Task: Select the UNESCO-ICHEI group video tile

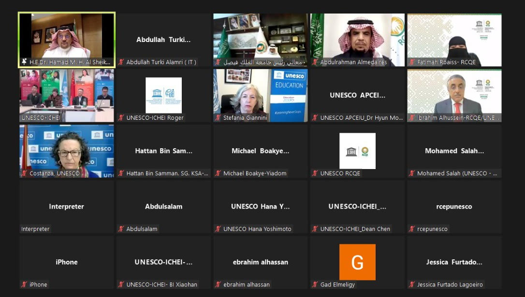Action: click(x=66, y=95)
